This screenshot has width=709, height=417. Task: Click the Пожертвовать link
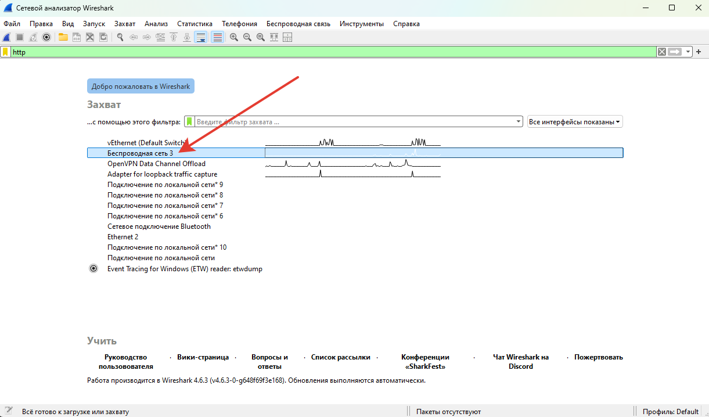pyautogui.click(x=599, y=357)
